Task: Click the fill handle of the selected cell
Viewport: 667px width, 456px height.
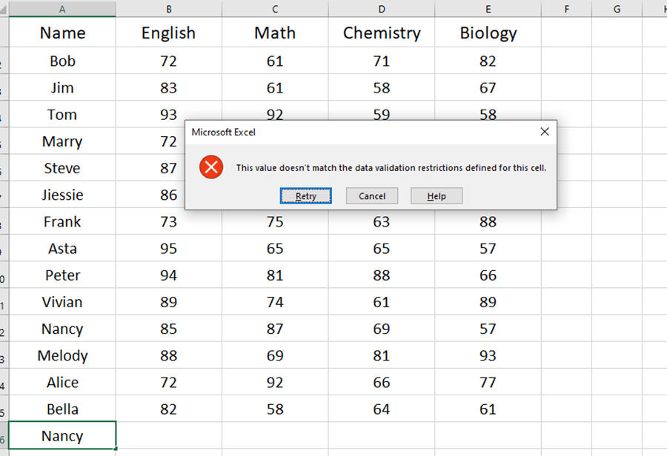Action: pyautogui.click(x=116, y=449)
